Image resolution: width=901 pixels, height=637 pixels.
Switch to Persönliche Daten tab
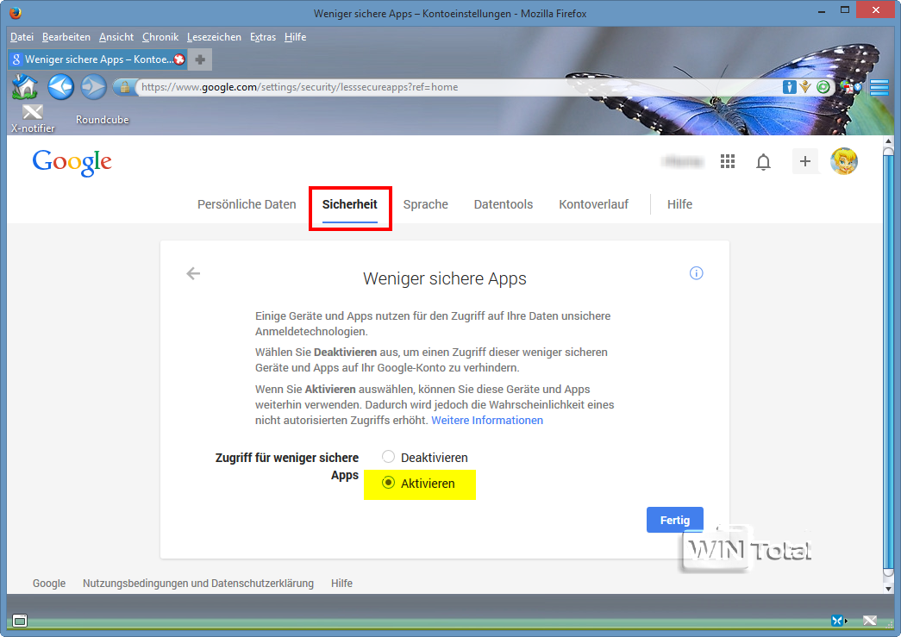(x=247, y=204)
